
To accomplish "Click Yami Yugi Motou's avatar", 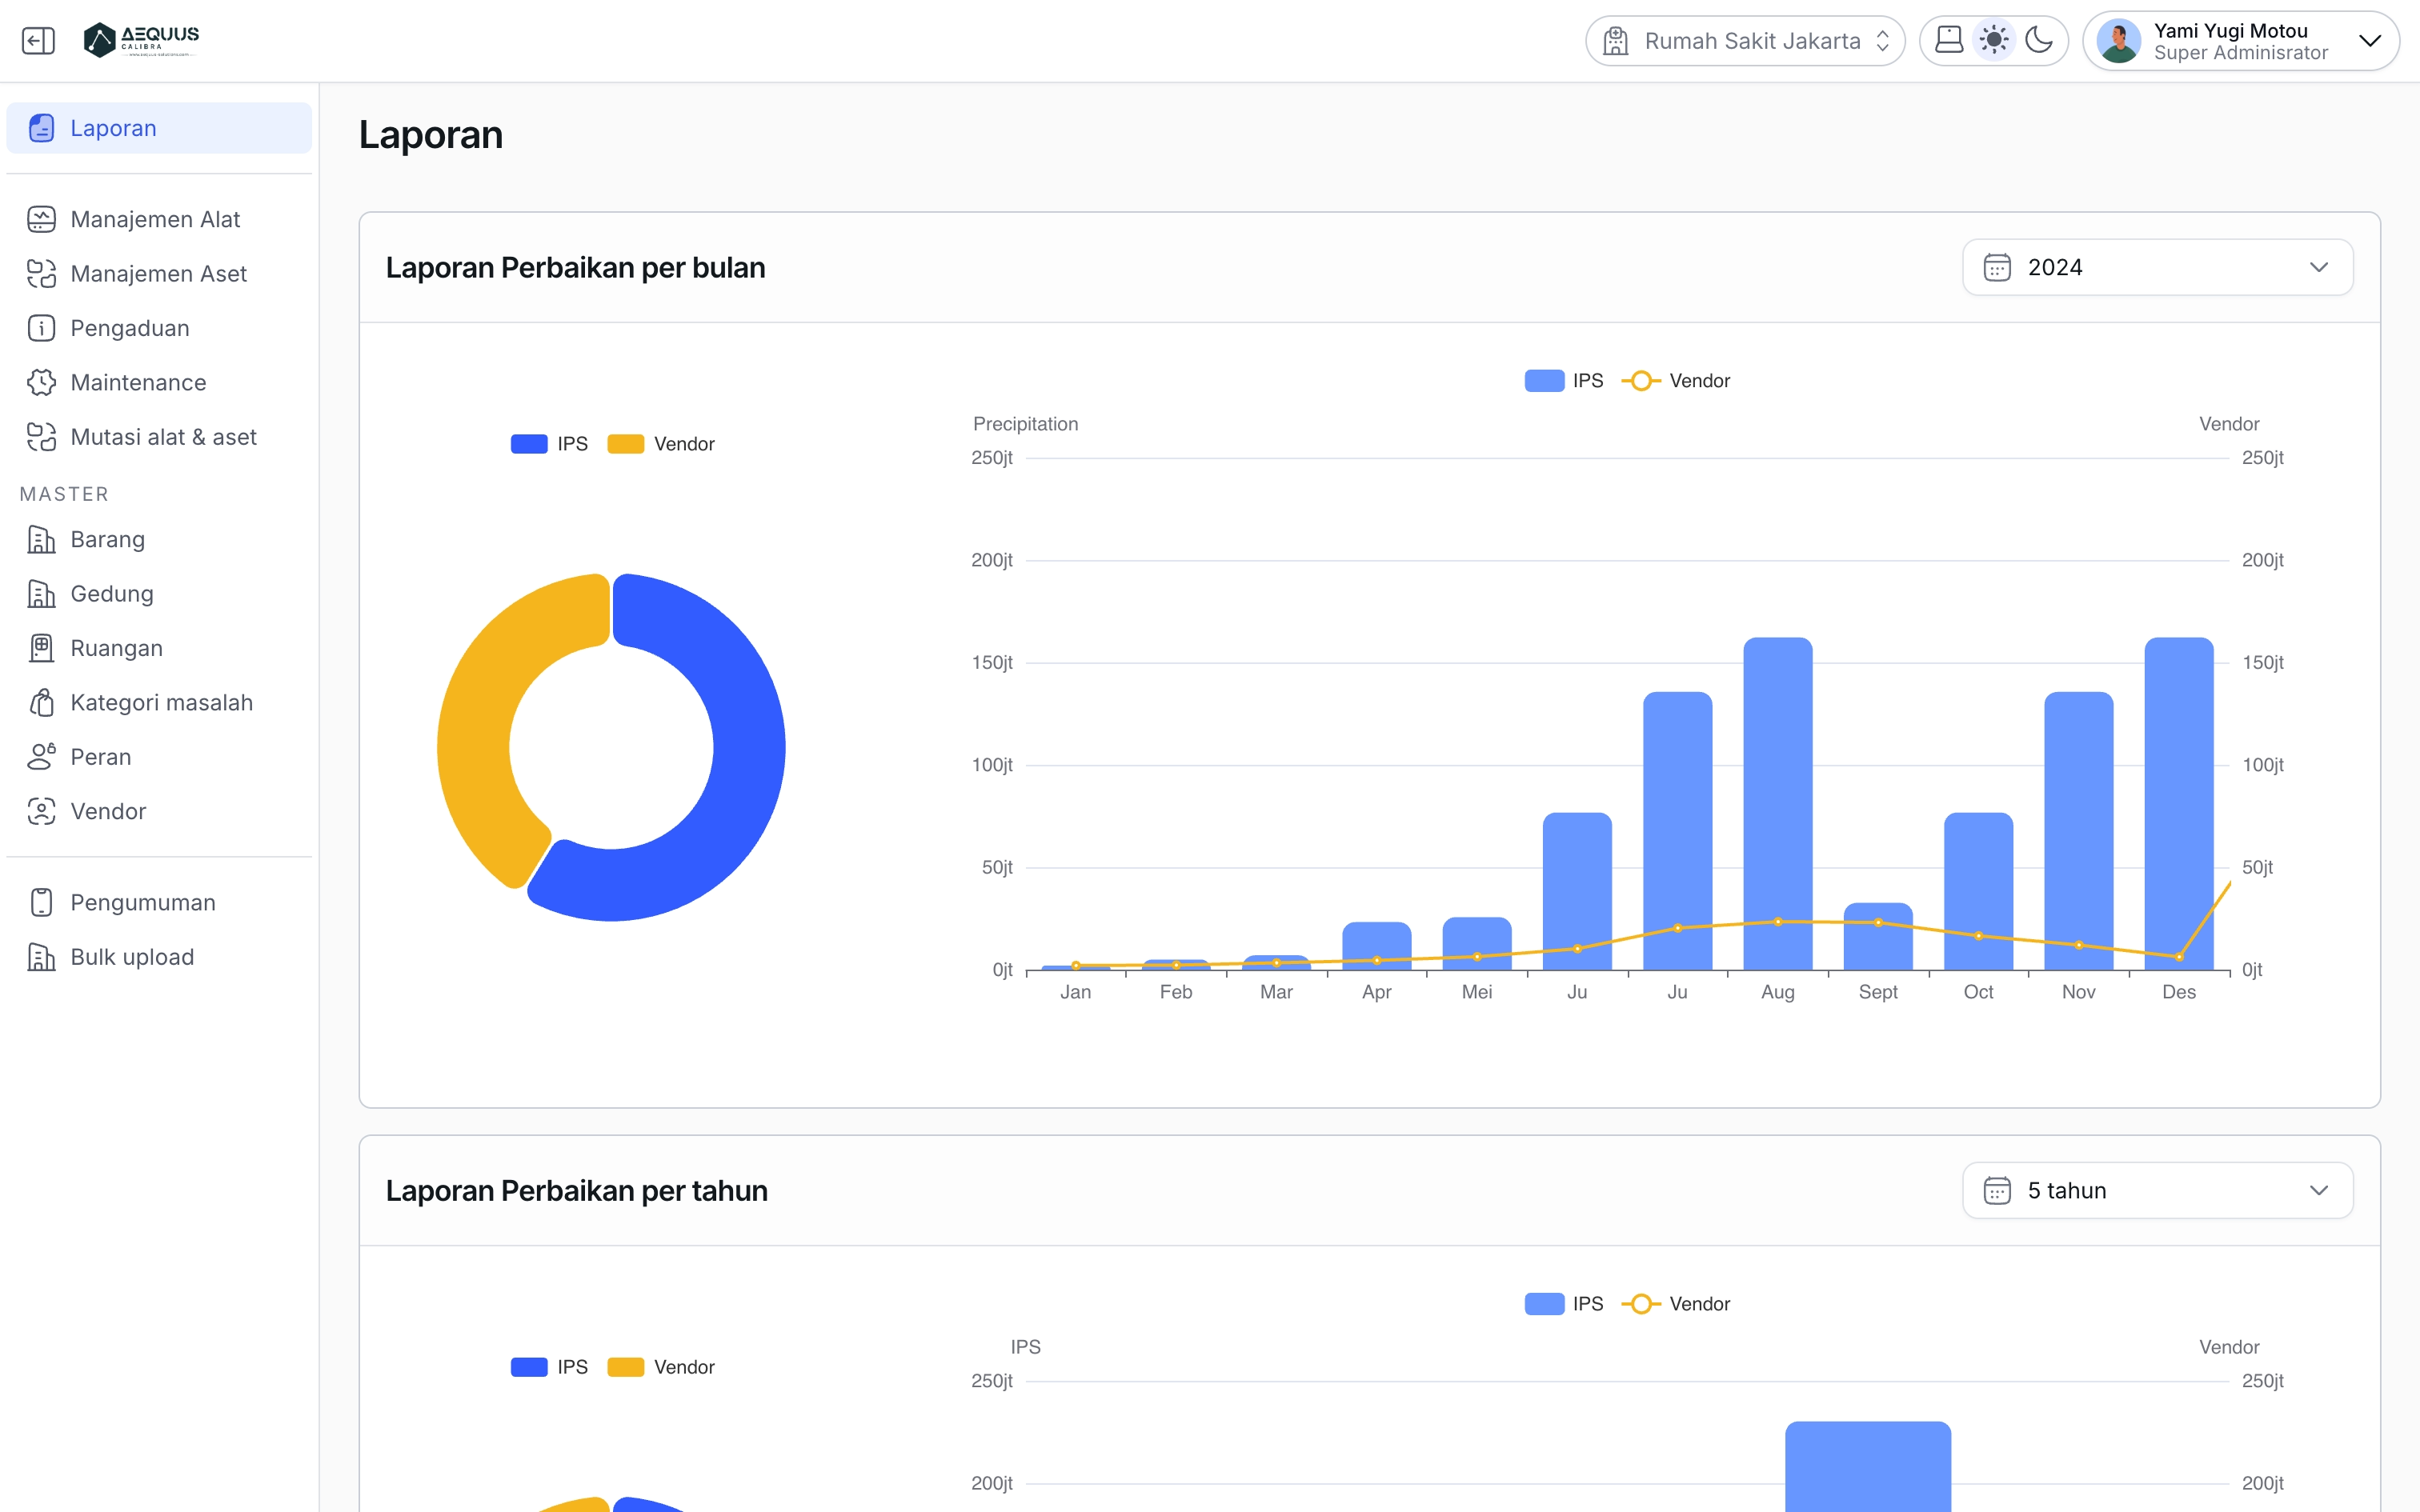I will click(2118, 41).
